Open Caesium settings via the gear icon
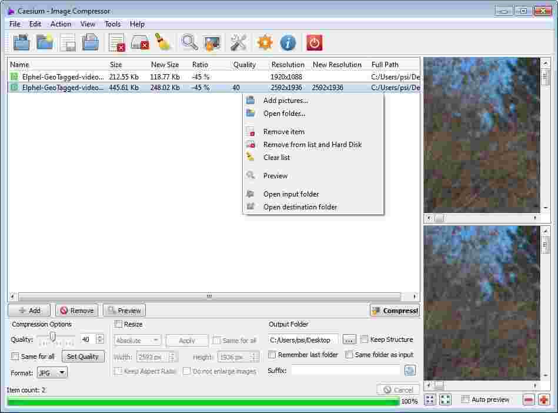This screenshot has width=558, height=413. tap(264, 42)
